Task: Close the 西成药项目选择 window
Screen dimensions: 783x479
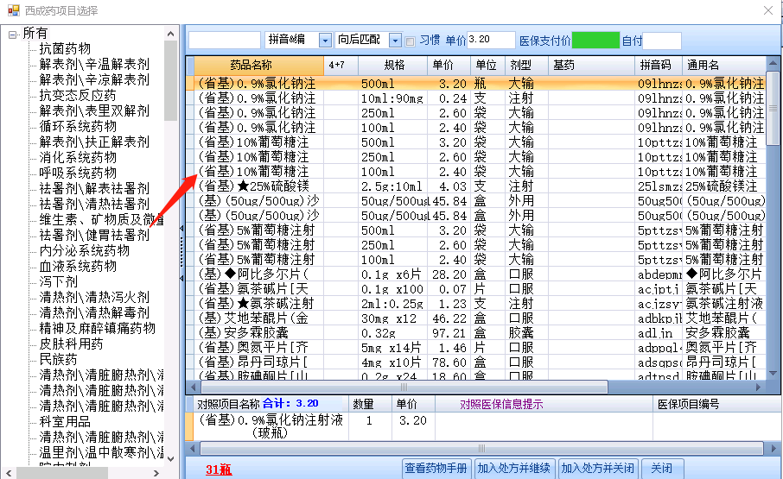Action: 768,10
